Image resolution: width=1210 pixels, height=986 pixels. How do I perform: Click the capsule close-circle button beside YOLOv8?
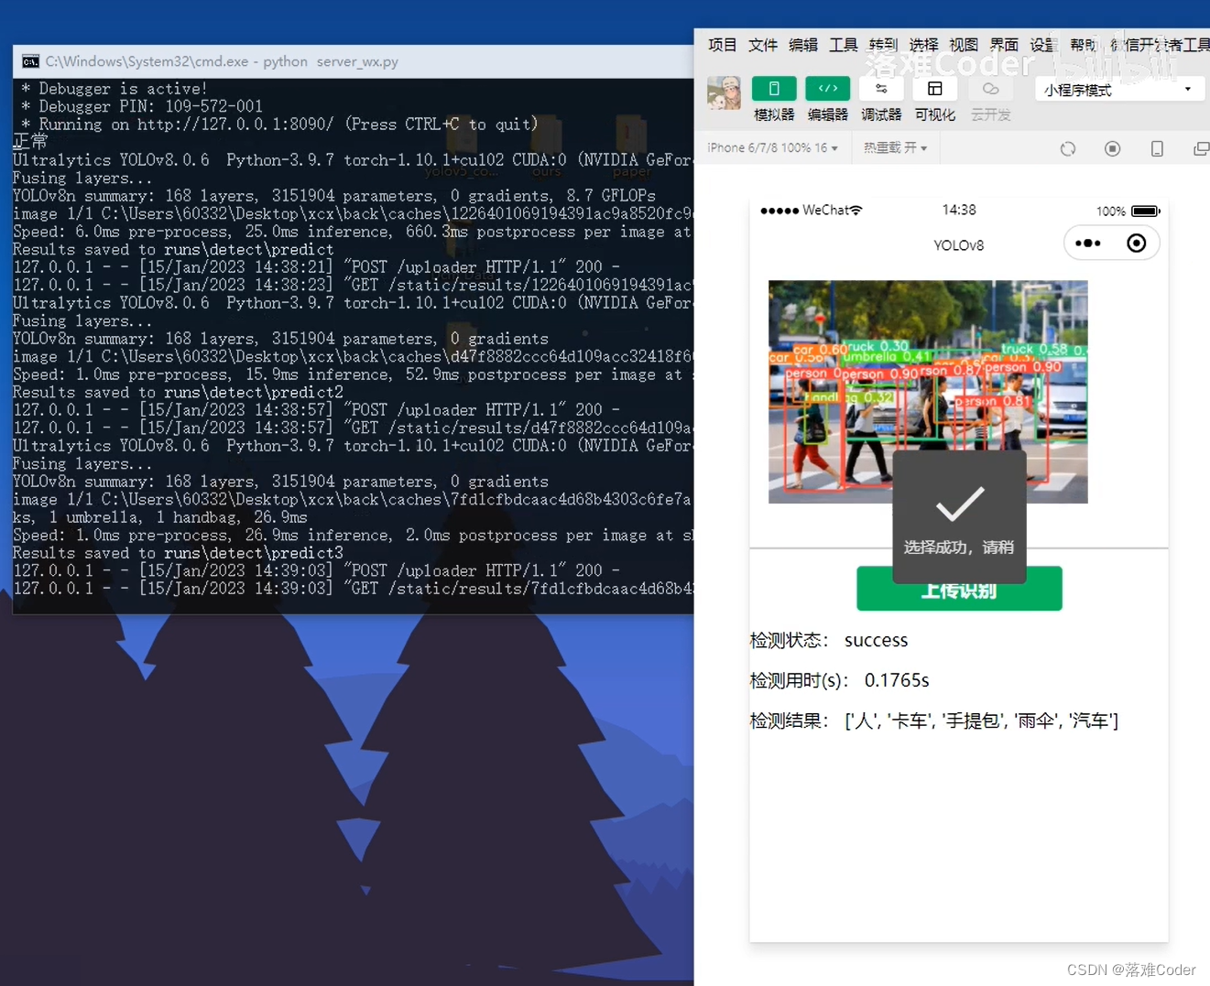[x=1136, y=243]
